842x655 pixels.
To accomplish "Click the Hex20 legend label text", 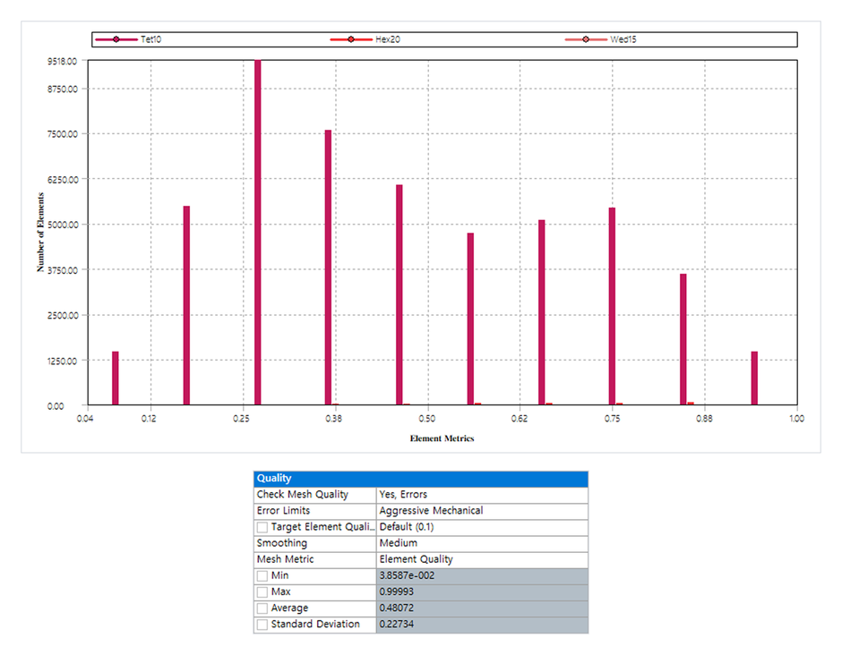I will [388, 39].
